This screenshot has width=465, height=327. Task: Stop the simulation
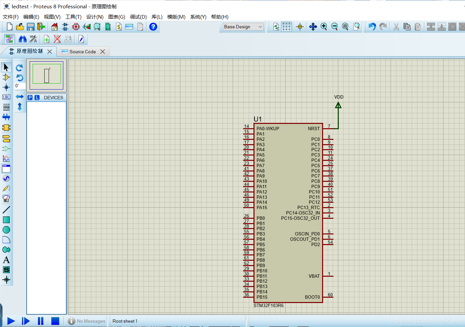pos(55,321)
